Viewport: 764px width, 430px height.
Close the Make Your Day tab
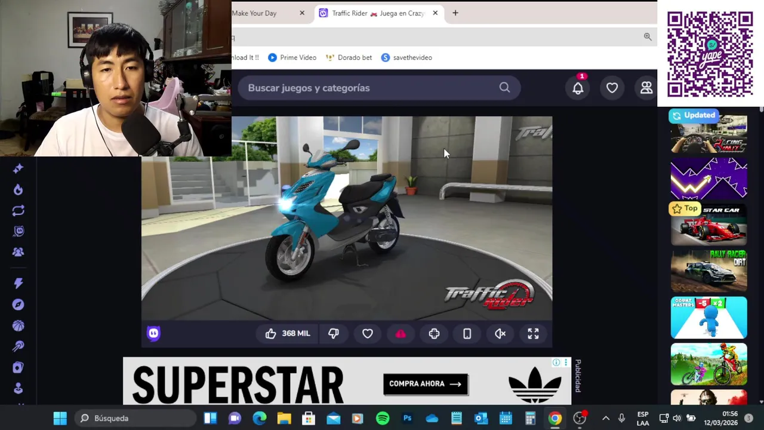(302, 13)
